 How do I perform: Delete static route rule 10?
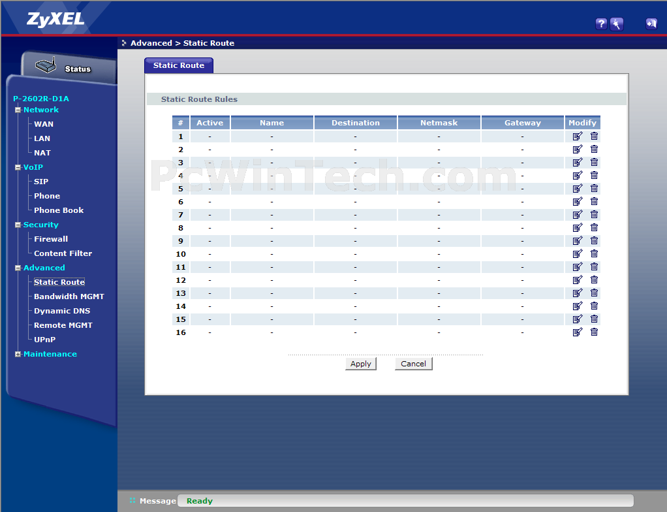click(595, 253)
